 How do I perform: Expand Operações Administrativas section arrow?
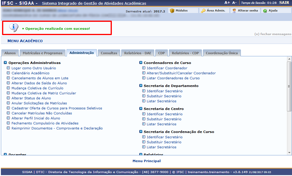pos(5,63)
